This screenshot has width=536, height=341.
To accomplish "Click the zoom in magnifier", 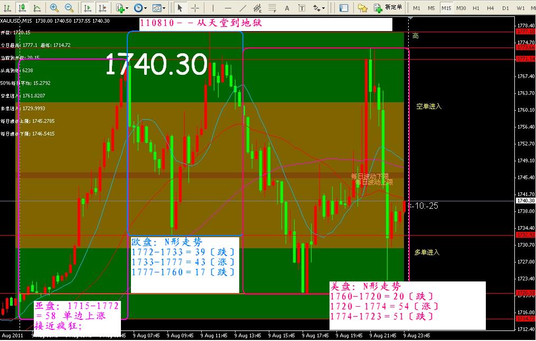I will [x=54, y=8].
